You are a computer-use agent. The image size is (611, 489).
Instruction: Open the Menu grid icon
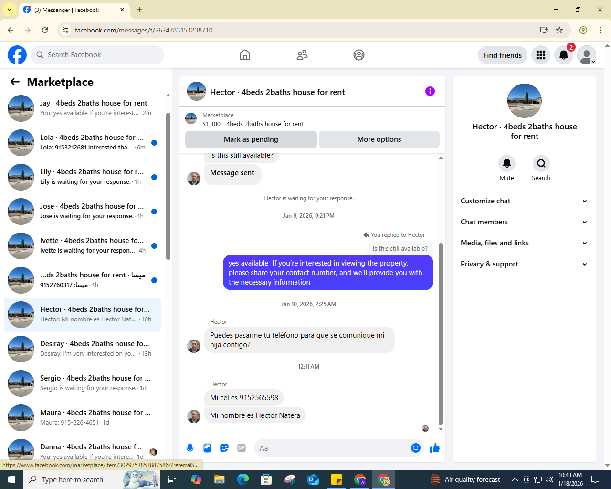tap(541, 55)
